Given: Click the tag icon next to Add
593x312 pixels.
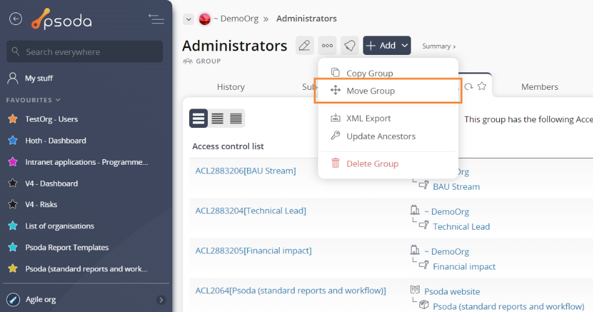Looking at the screenshot, I should click(x=350, y=46).
